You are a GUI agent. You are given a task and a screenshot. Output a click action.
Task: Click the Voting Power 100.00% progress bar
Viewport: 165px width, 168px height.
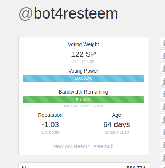pos(83,78)
